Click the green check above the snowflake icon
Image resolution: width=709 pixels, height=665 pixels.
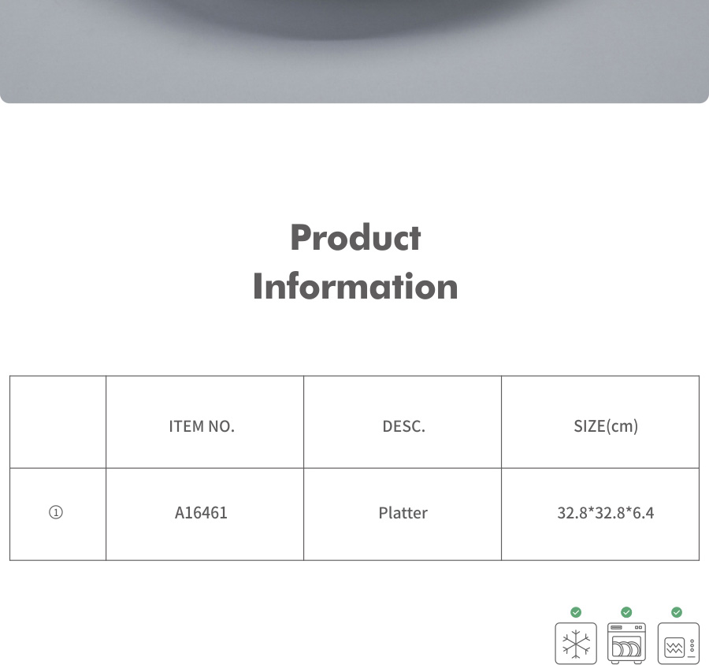pyautogui.click(x=576, y=612)
